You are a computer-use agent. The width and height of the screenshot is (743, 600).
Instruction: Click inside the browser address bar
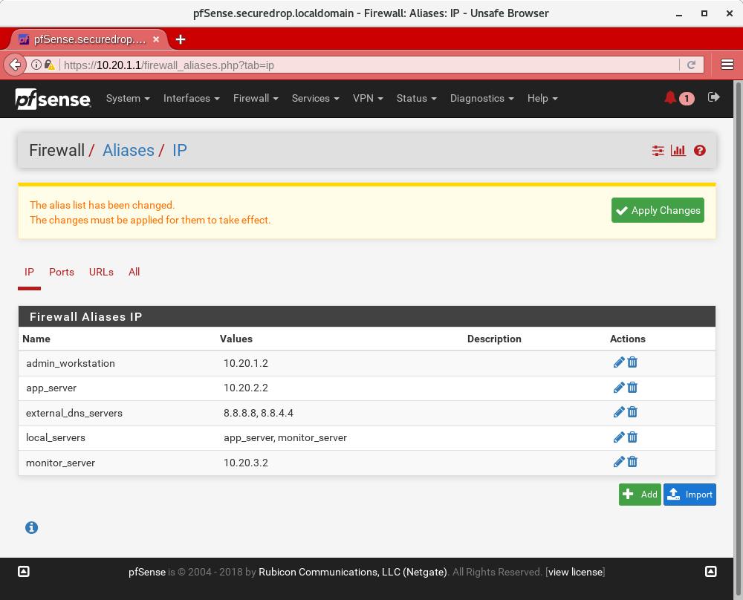pyautogui.click(x=297, y=65)
